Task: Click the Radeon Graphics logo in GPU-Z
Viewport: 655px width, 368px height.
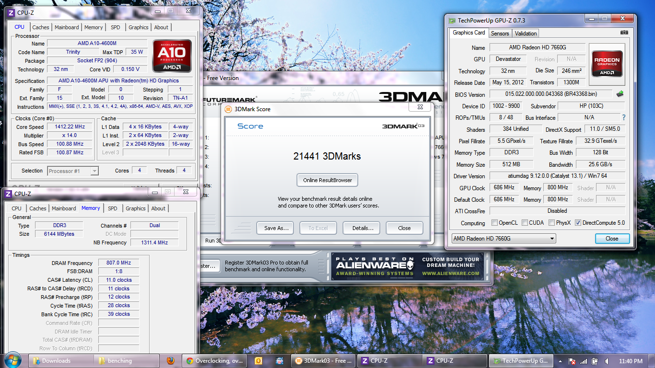Action: coord(607,64)
